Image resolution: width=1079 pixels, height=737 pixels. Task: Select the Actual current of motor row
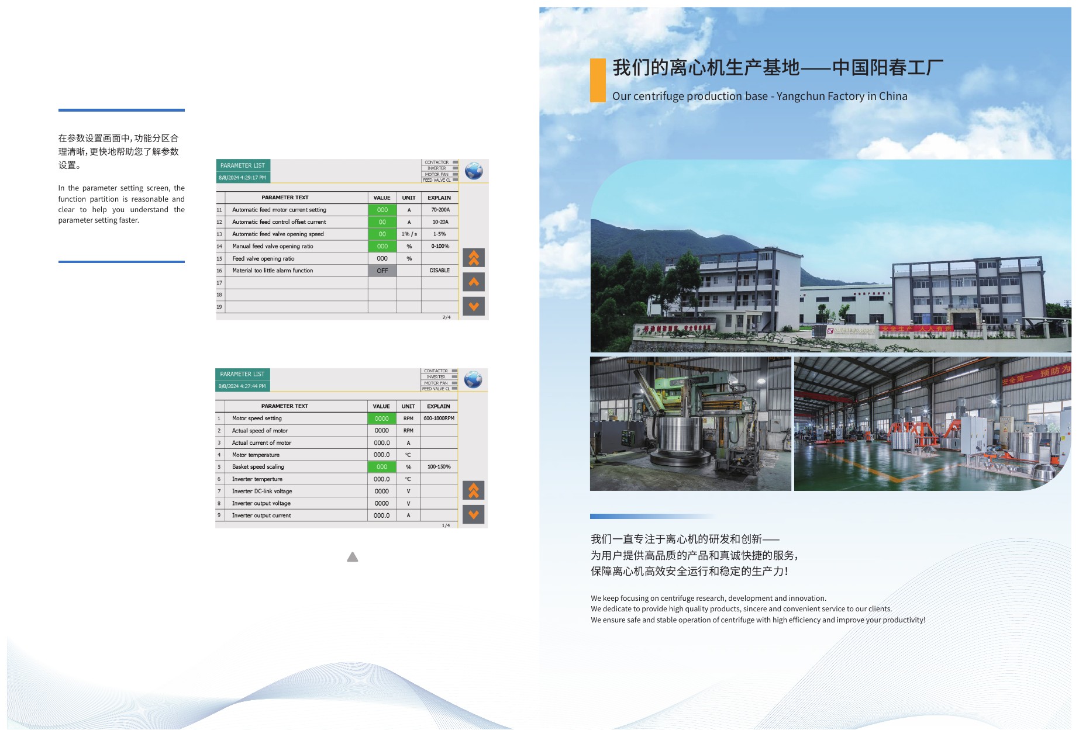(336, 443)
